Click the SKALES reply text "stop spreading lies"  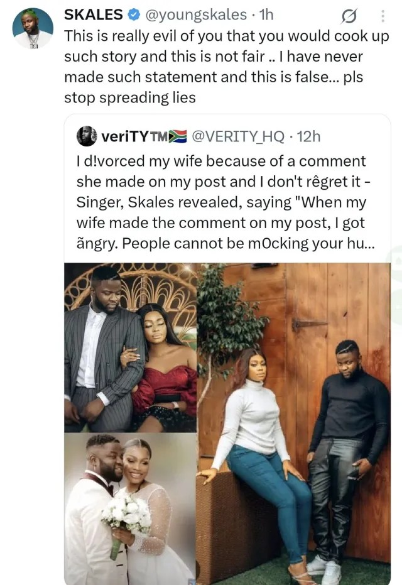(130, 98)
